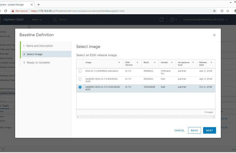Click the Image column header
Viewport: 236px width, 153px height.
point(88,62)
